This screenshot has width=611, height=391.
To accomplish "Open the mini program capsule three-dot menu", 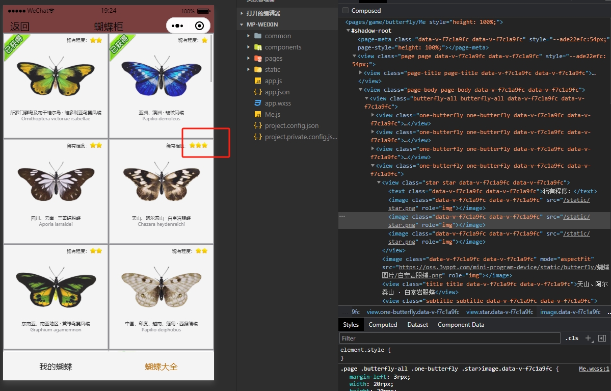I will pos(177,25).
